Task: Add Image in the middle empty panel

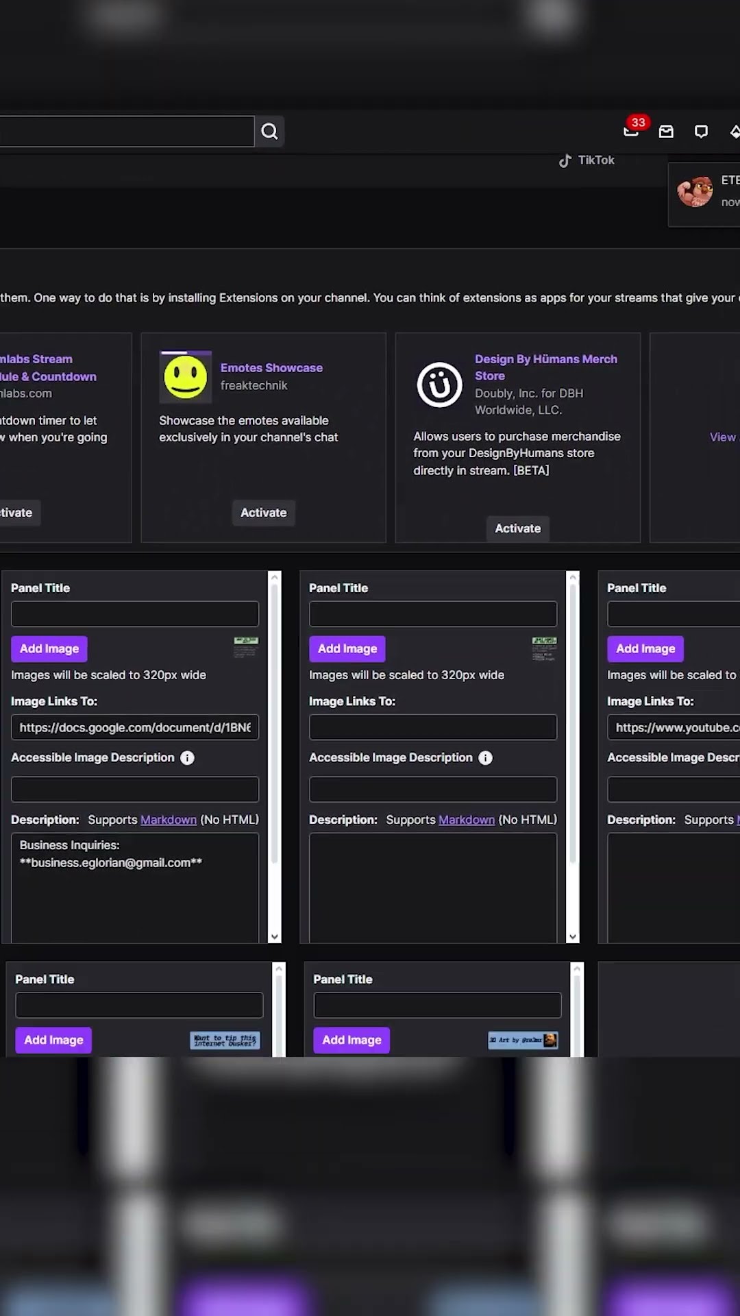Action: point(347,648)
